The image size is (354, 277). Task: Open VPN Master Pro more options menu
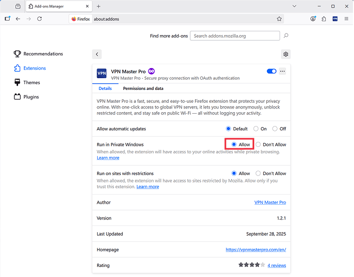pos(282,71)
